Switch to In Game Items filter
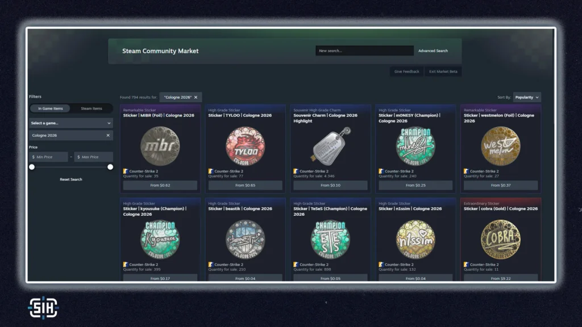Viewport: 582px width, 327px height. tap(51, 108)
